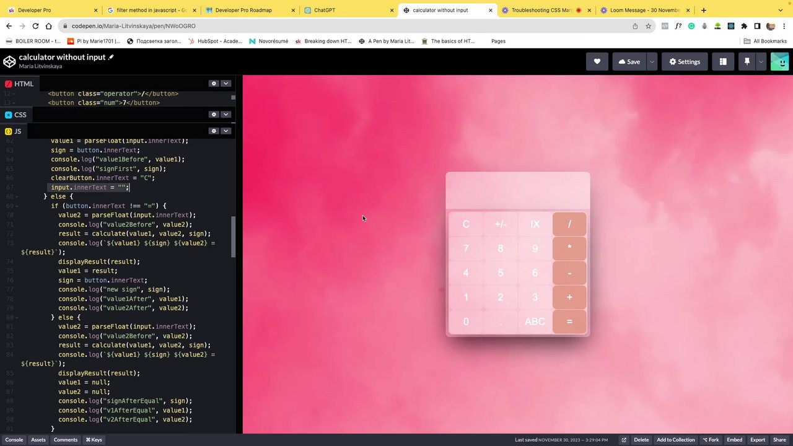Open JS panel settings gear

coord(214,131)
